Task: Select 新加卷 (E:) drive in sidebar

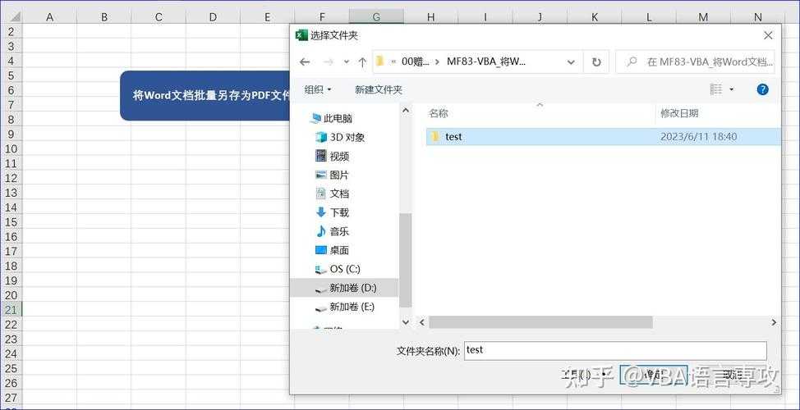Action: (x=351, y=307)
